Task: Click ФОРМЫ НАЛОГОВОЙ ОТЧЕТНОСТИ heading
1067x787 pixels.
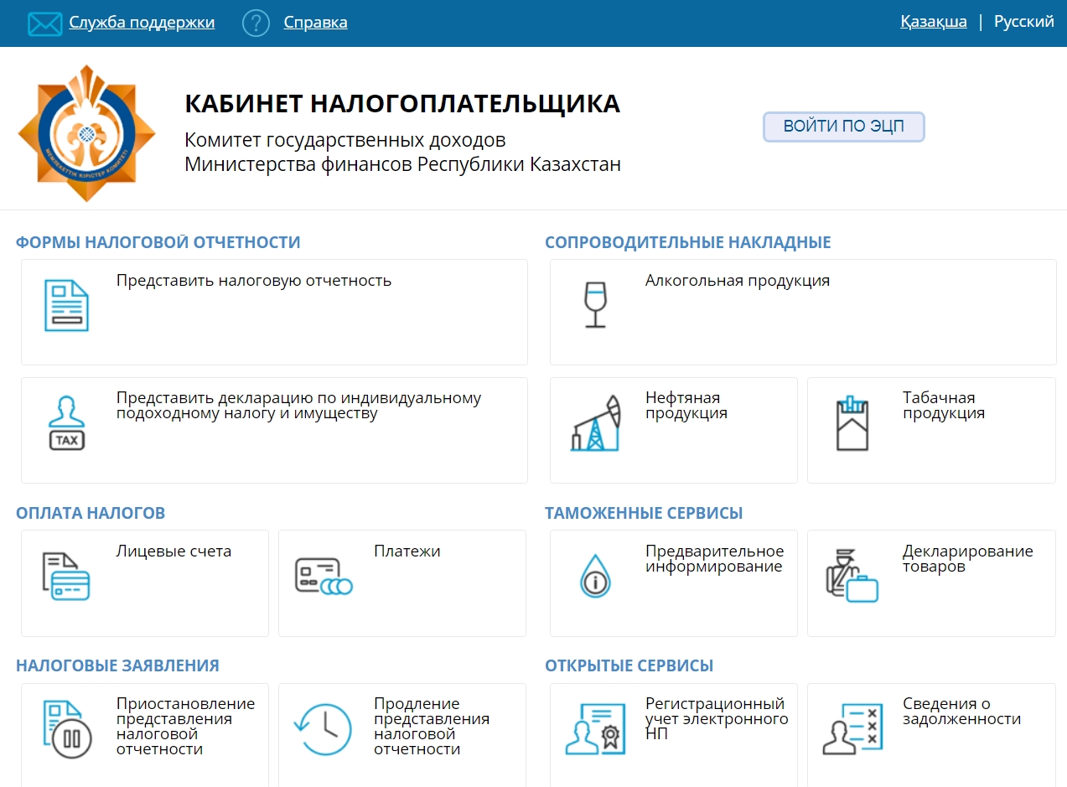Action: [158, 243]
